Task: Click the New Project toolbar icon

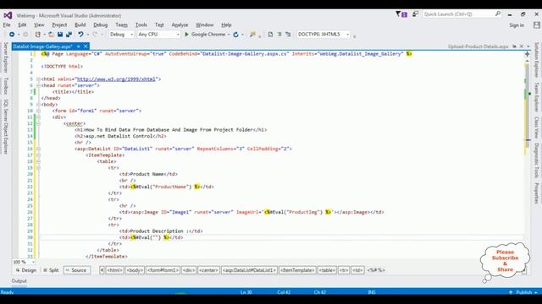Action: coord(38,35)
